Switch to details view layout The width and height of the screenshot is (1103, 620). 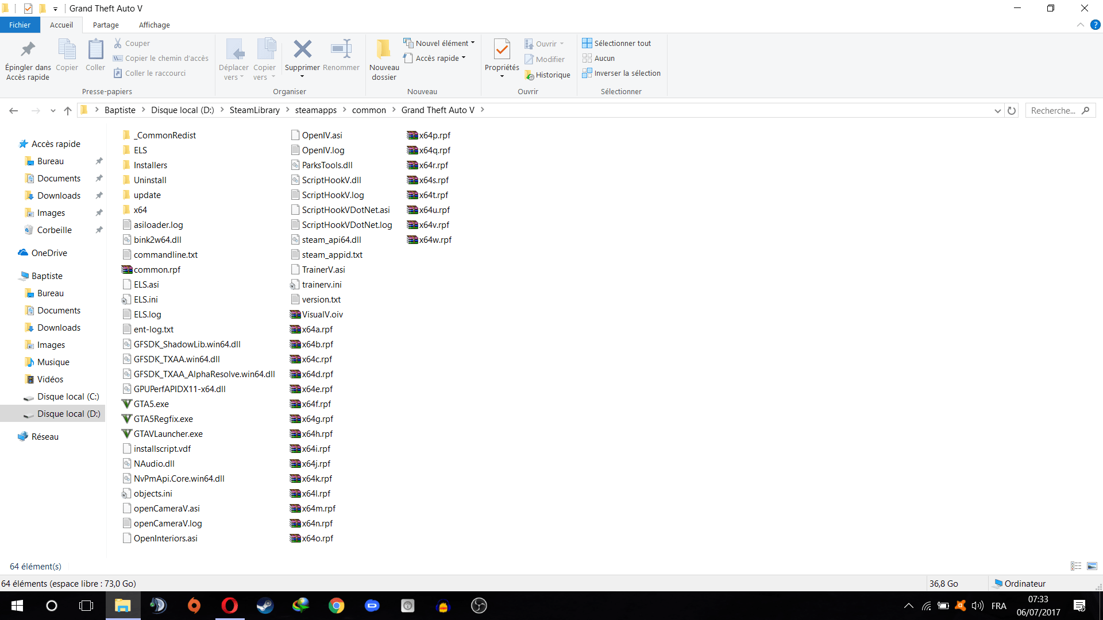tap(1076, 566)
